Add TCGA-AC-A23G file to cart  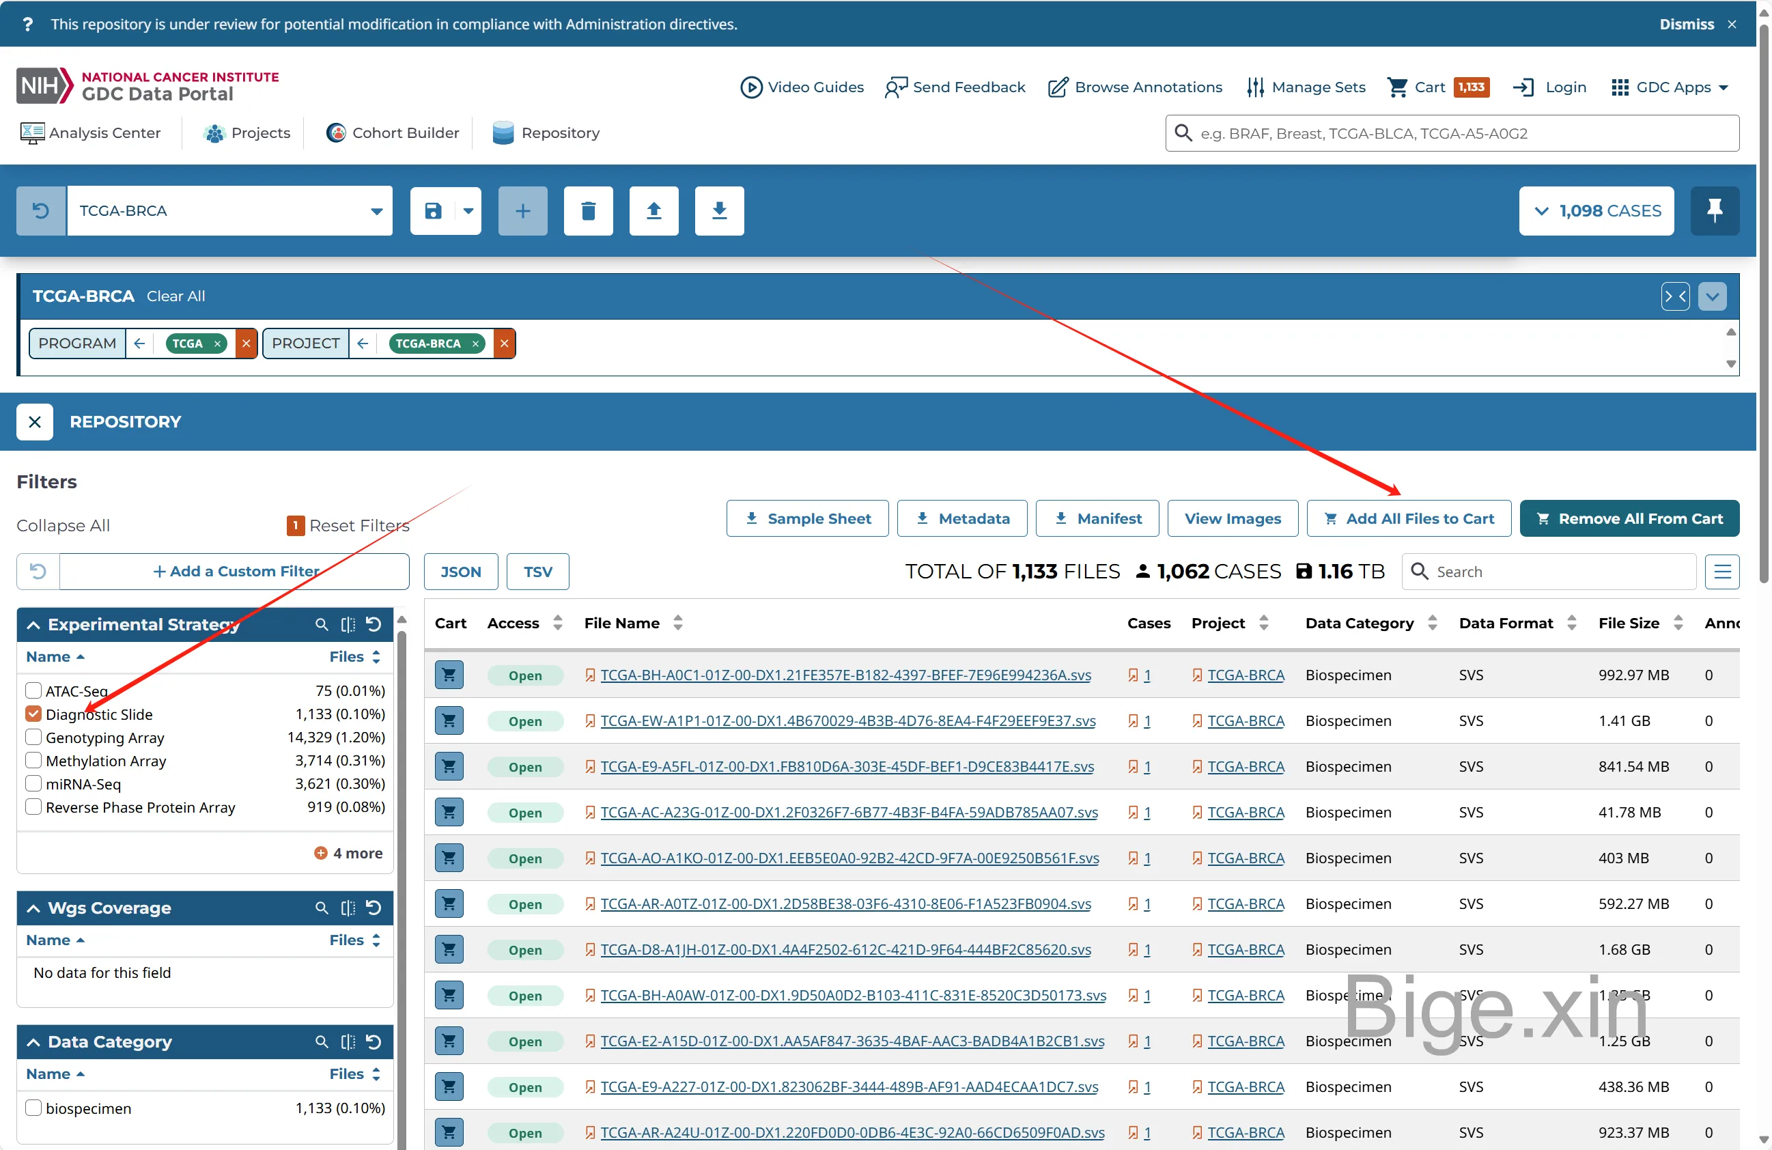(449, 812)
